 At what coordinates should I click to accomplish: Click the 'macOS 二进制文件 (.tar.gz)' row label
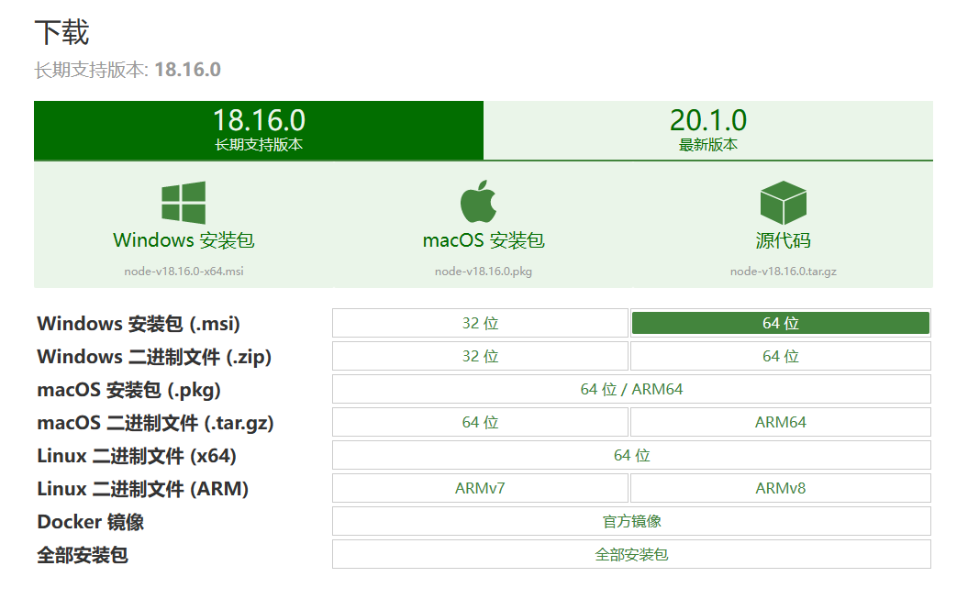tap(155, 423)
